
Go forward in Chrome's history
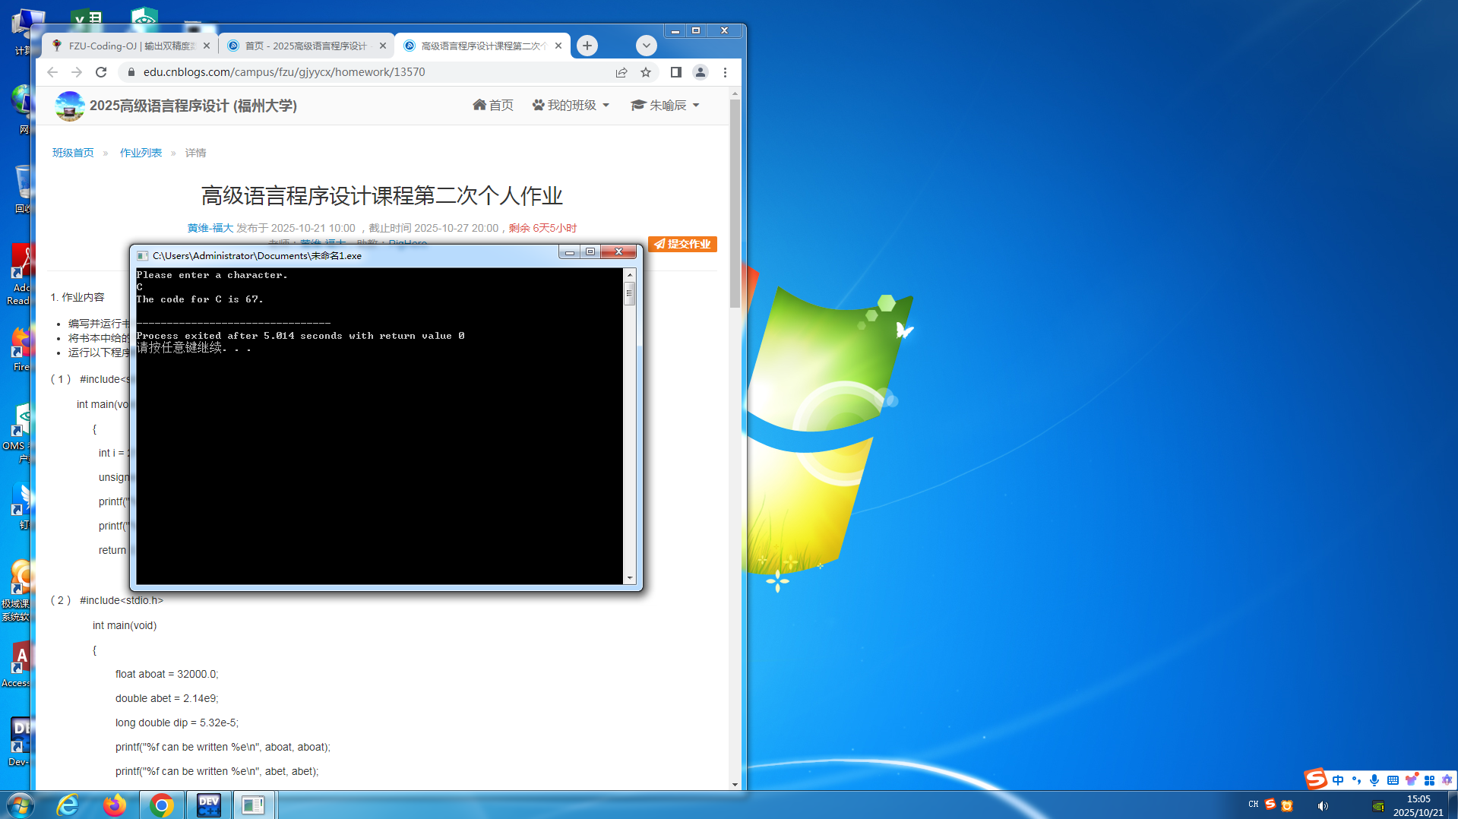click(x=77, y=72)
